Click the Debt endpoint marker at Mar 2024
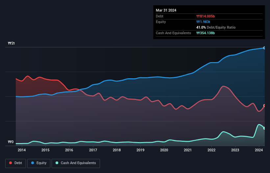 pyautogui.click(x=264, y=106)
